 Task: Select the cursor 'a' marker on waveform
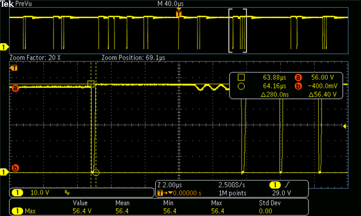(x=15, y=88)
